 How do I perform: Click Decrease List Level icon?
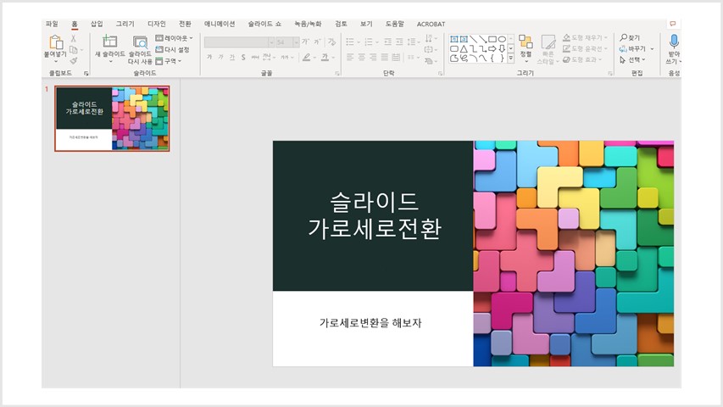pos(388,42)
